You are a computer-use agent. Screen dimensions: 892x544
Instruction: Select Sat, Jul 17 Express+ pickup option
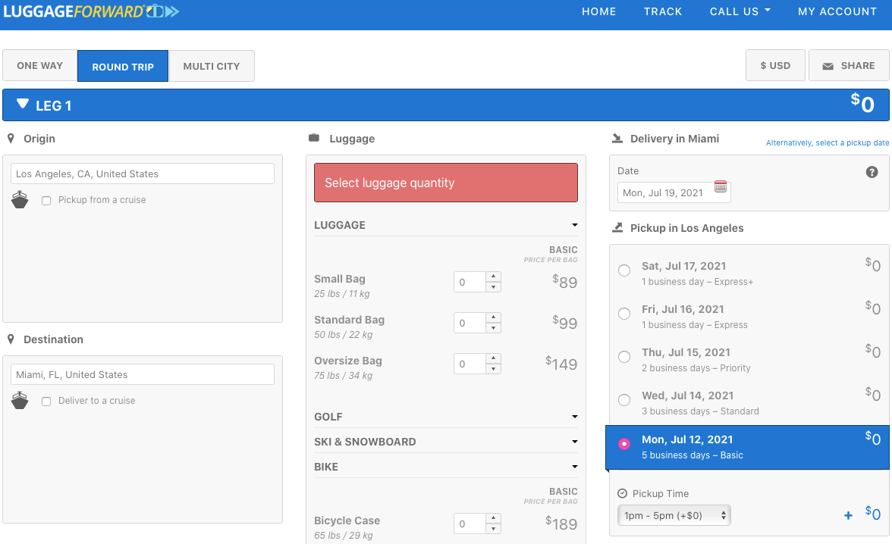tap(624, 270)
